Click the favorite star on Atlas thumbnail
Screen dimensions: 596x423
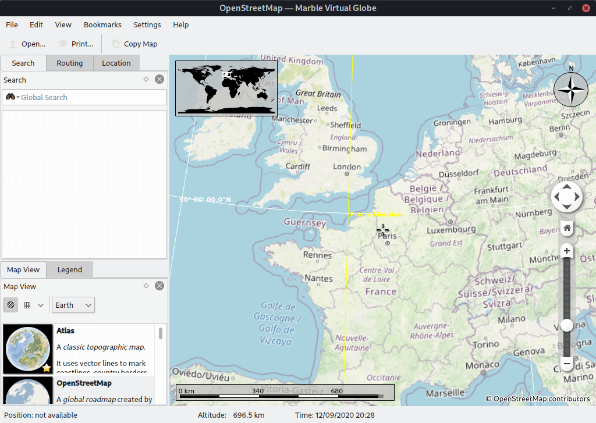coord(47,368)
